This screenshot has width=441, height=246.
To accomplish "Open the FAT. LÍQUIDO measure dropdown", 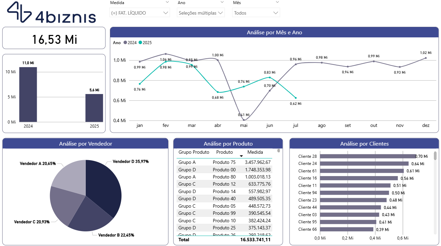I will (140, 13).
